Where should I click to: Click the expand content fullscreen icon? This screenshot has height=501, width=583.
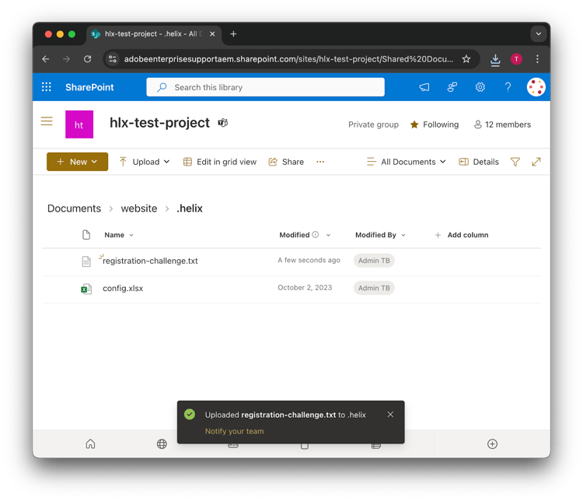pos(536,162)
